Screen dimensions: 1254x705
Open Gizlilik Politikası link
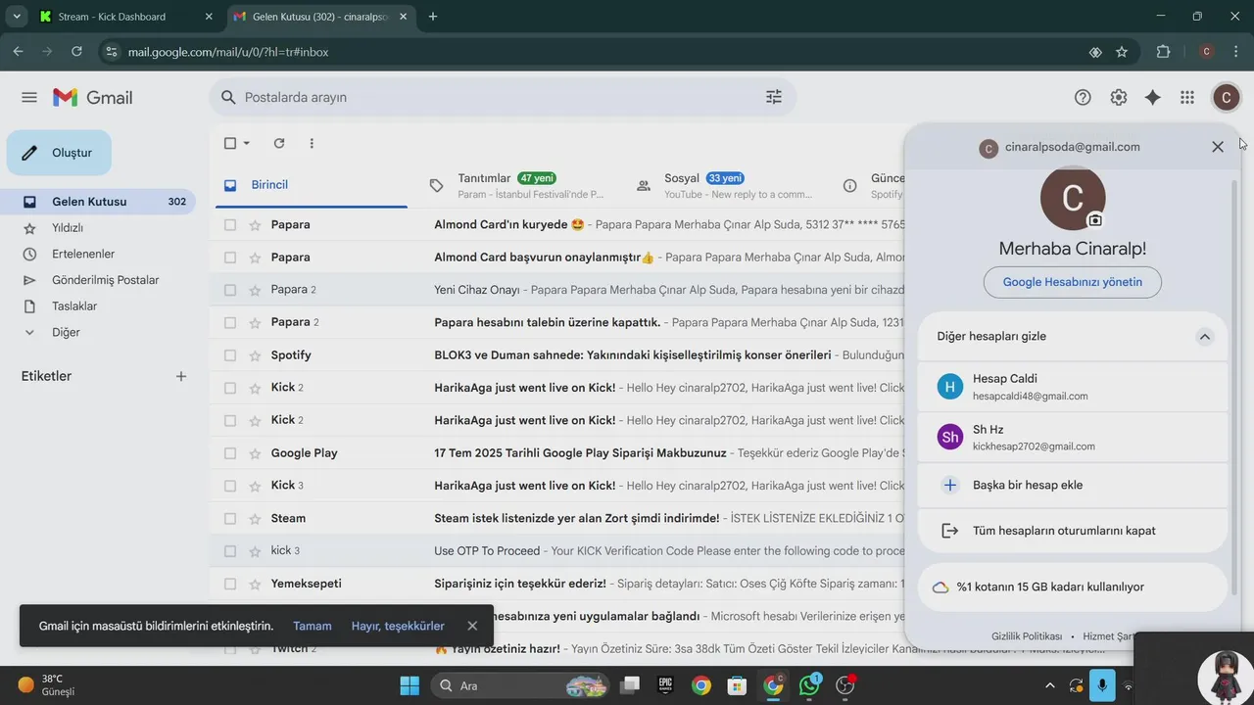(1027, 636)
